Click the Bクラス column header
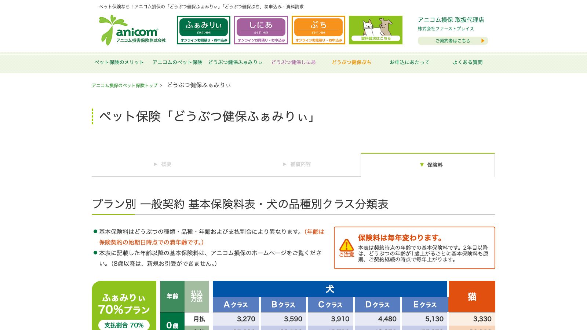Screen dimensions: 587x330 click(x=283, y=305)
